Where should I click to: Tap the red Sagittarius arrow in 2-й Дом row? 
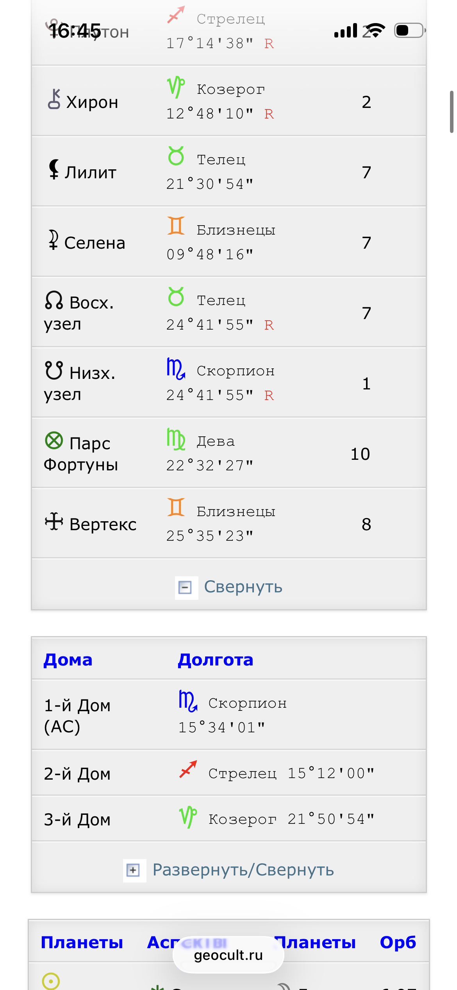pyautogui.click(x=188, y=769)
